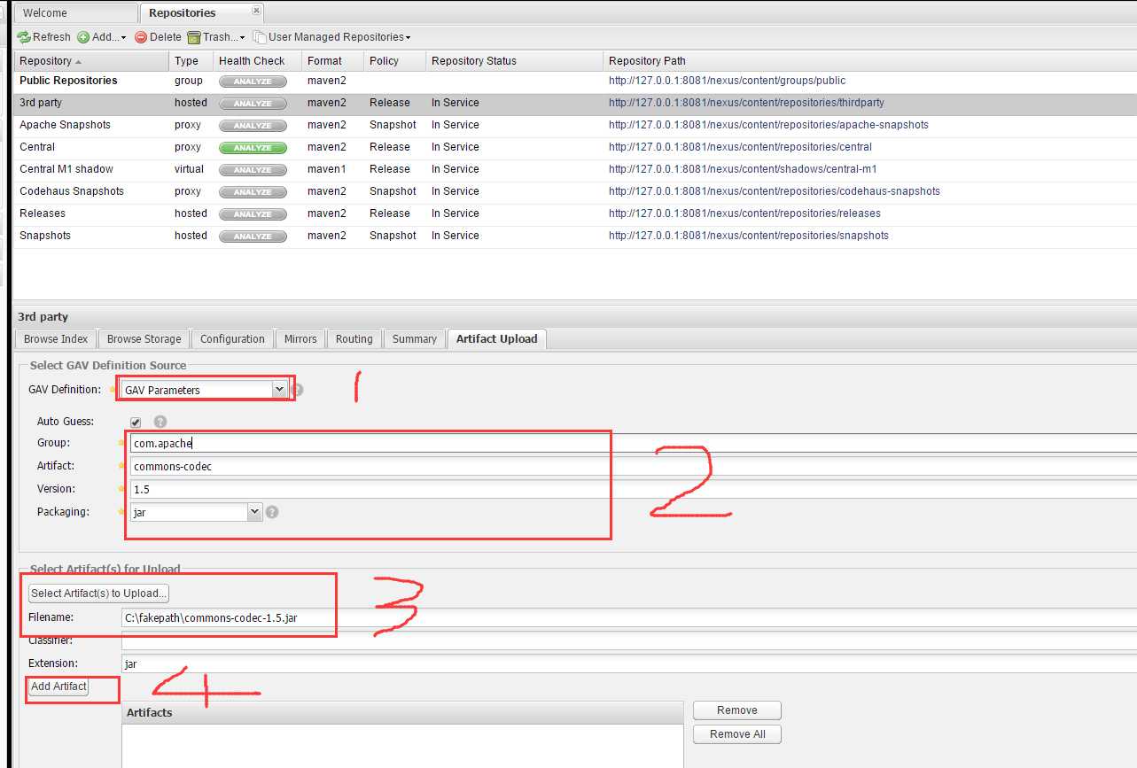Click Analyze for Central M1 shadow
The height and width of the screenshot is (768, 1137).
click(x=253, y=170)
